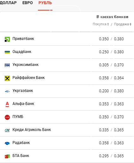Click the Альфа-Банк red A logo
The height and width of the screenshot is (163, 134).
pyautogui.click(x=7, y=104)
